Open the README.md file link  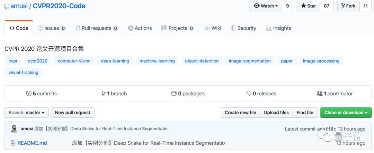pyautogui.click(x=32, y=143)
